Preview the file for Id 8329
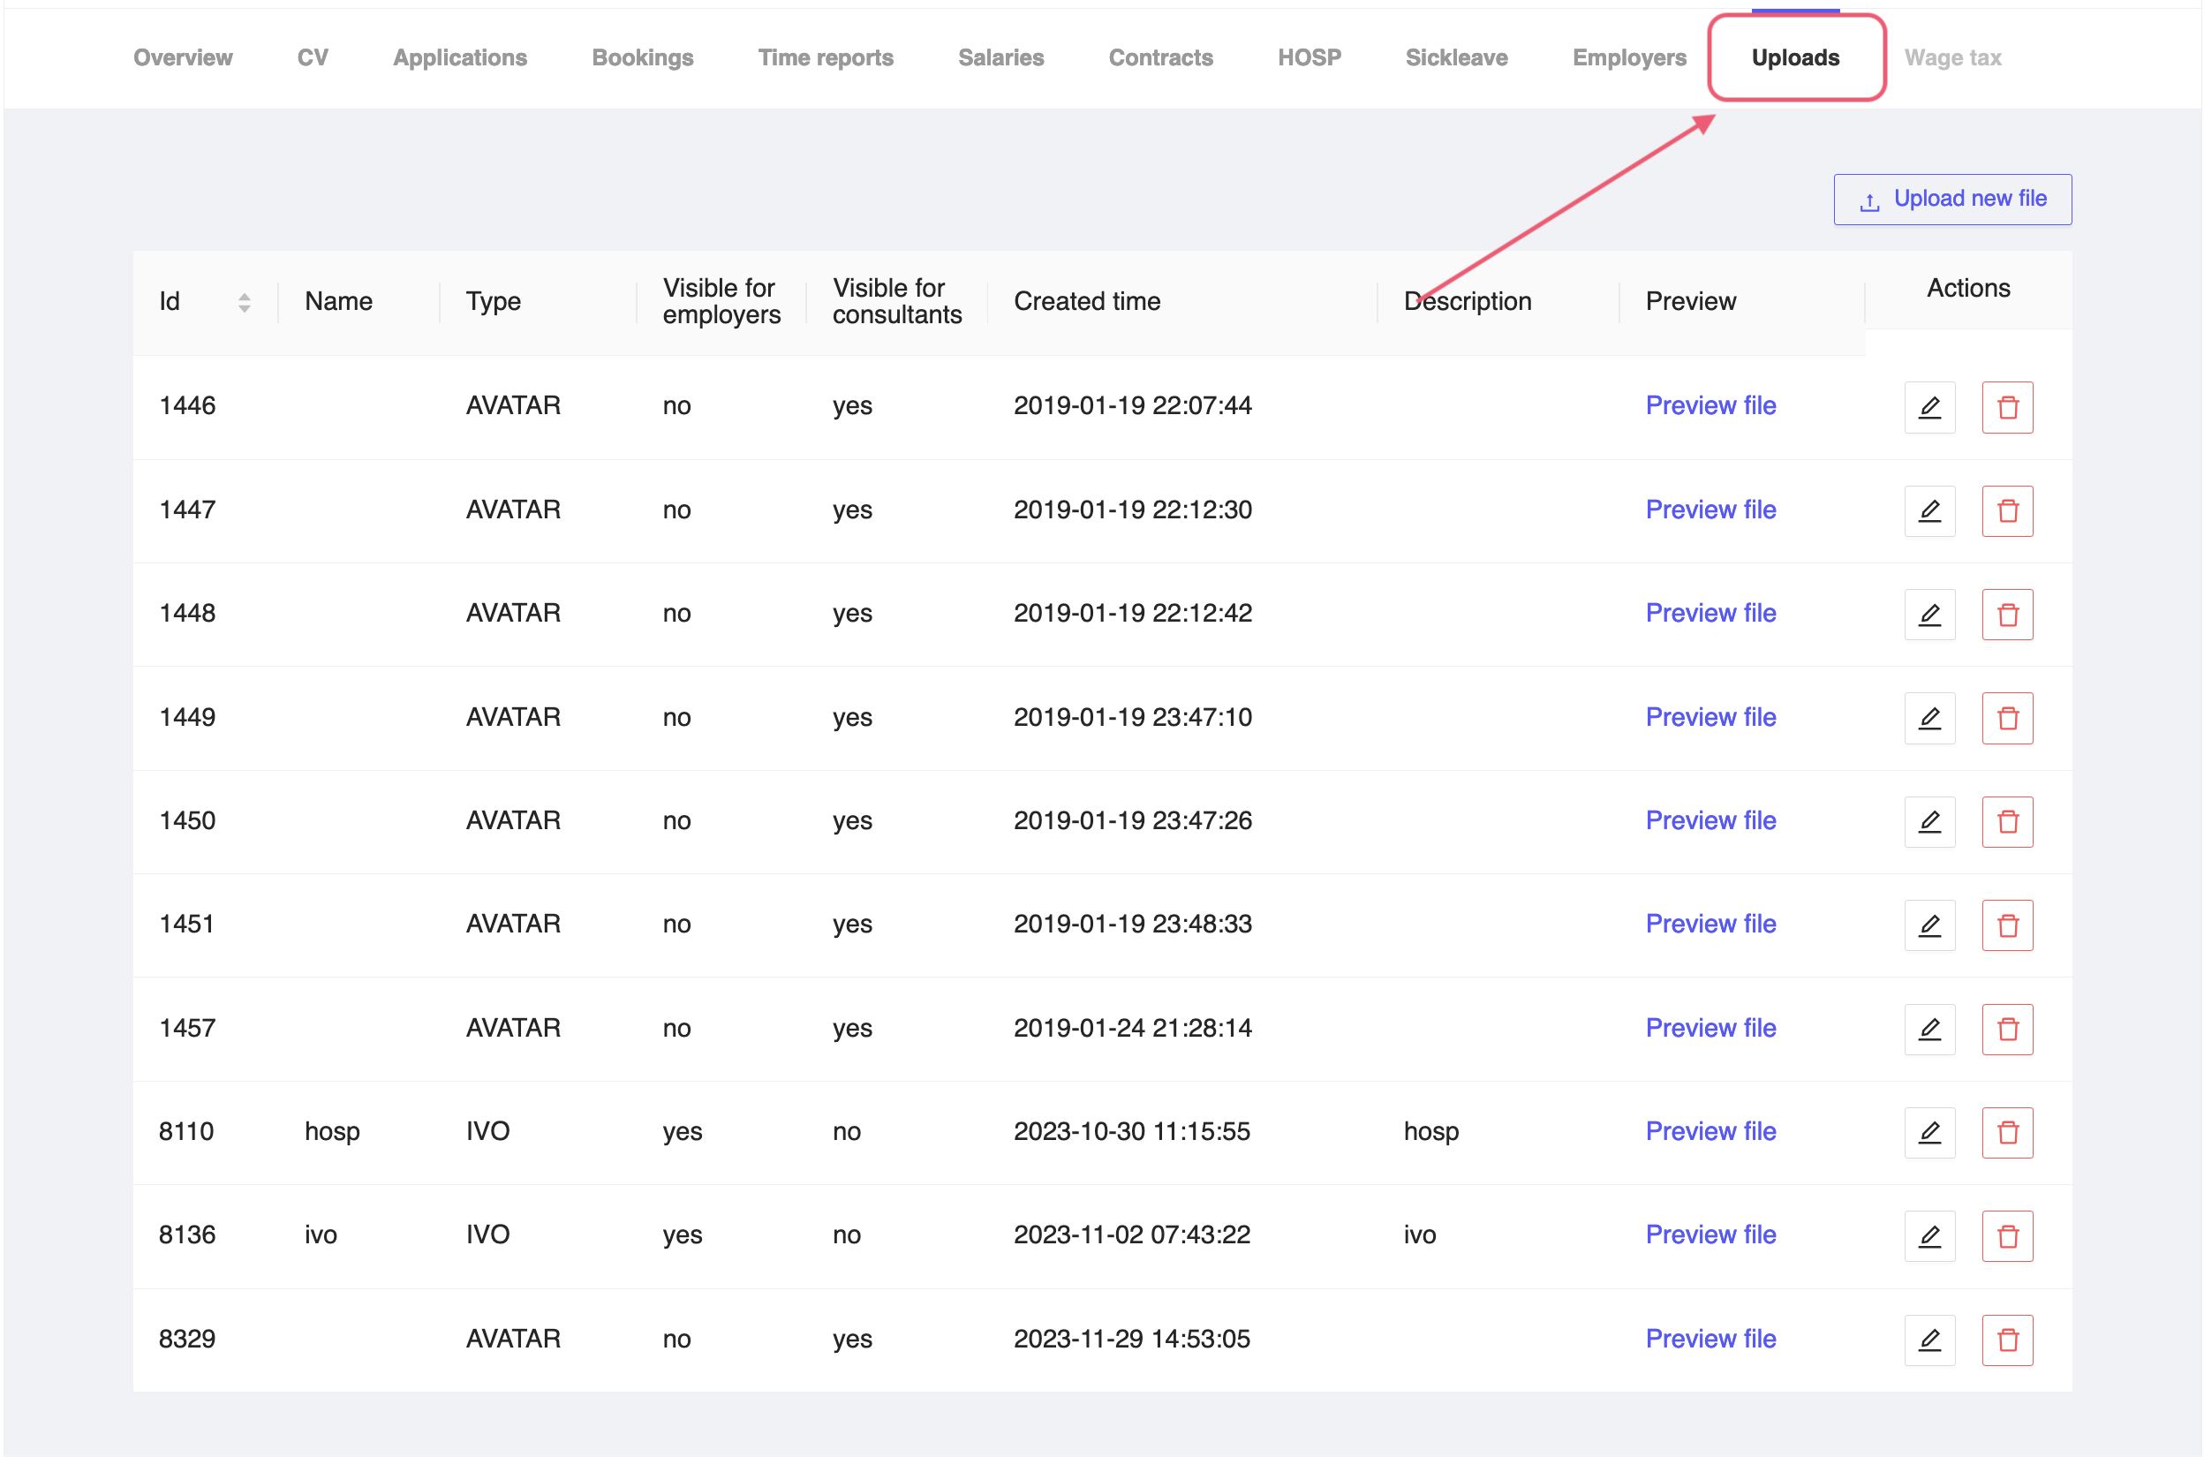 [x=1710, y=1339]
